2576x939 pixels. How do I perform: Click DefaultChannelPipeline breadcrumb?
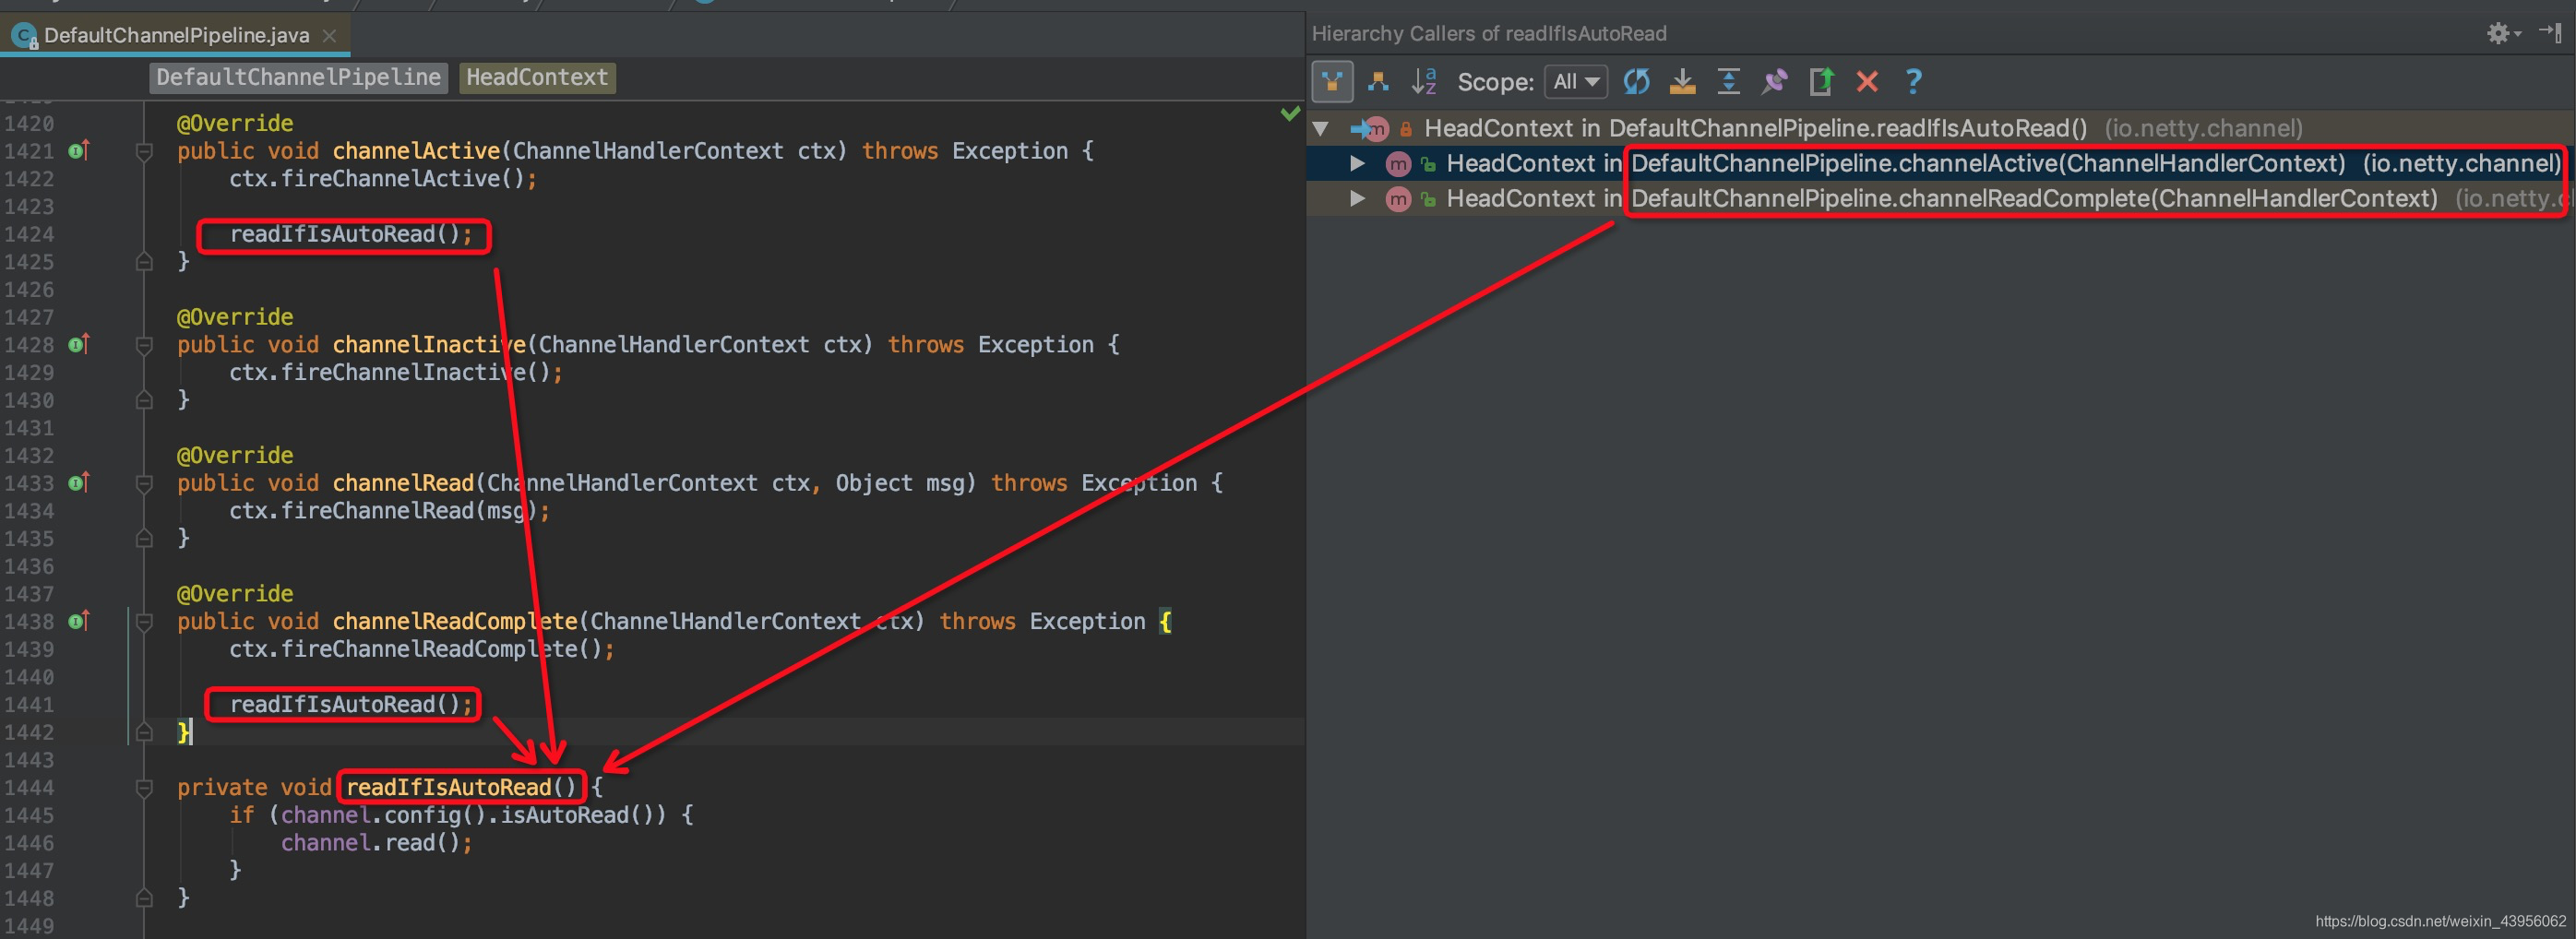pos(298,77)
